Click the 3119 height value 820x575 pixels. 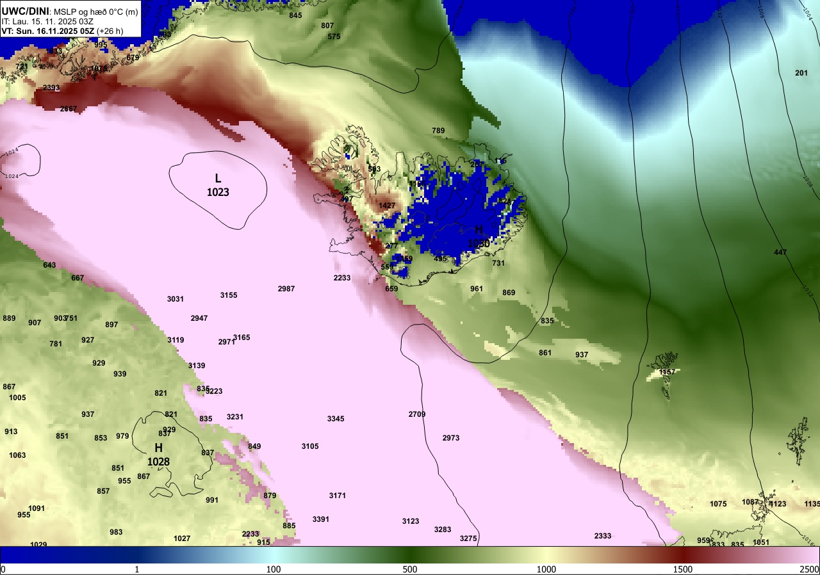pos(176,340)
